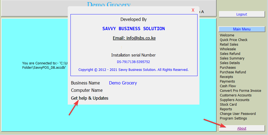Open Get help & Updates link
Viewport: 268px width, 135px height.
(x=90, y=98)
